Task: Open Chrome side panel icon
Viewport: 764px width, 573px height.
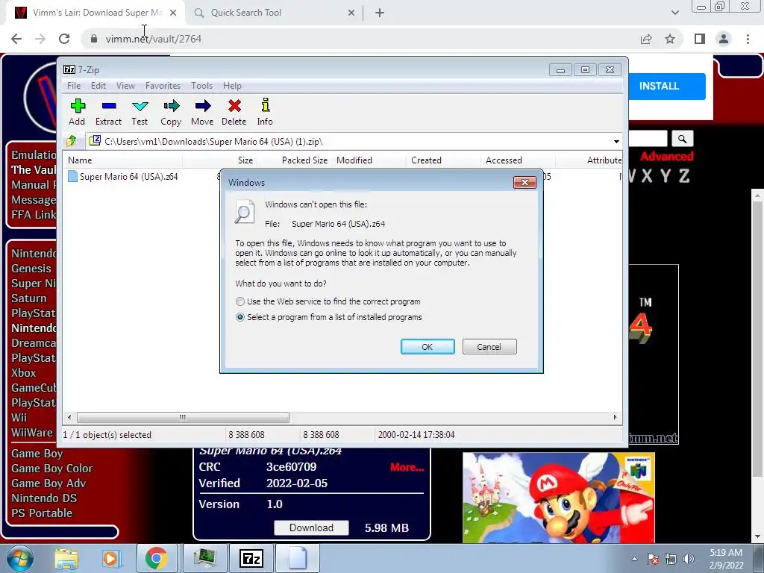Action: coord(700,39)
